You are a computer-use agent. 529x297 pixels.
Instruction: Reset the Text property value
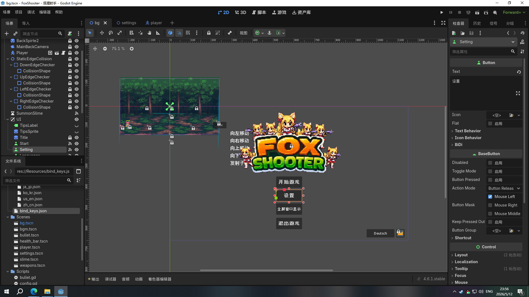click(x=519, y=72)
